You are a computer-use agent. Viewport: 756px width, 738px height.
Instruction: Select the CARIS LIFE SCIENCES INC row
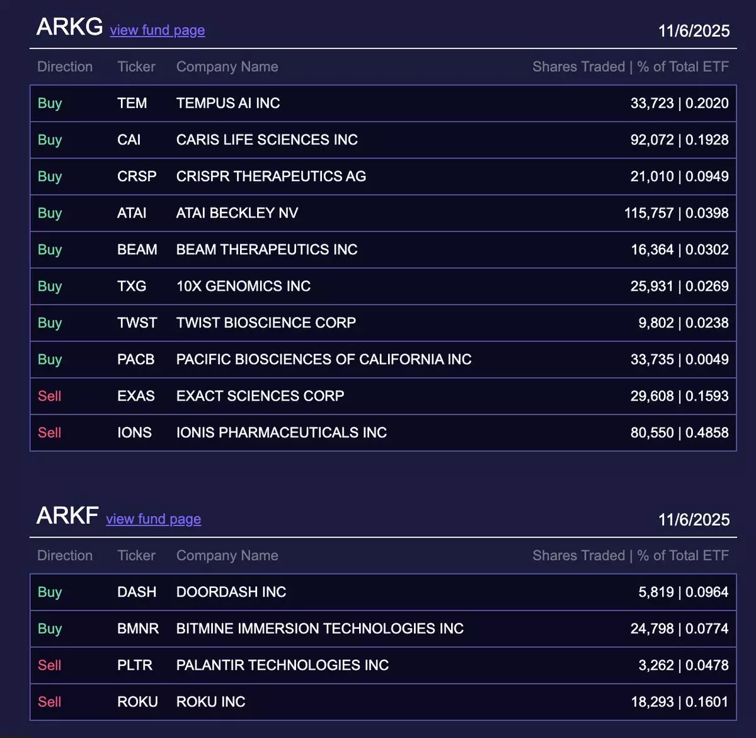coord(266,140)
